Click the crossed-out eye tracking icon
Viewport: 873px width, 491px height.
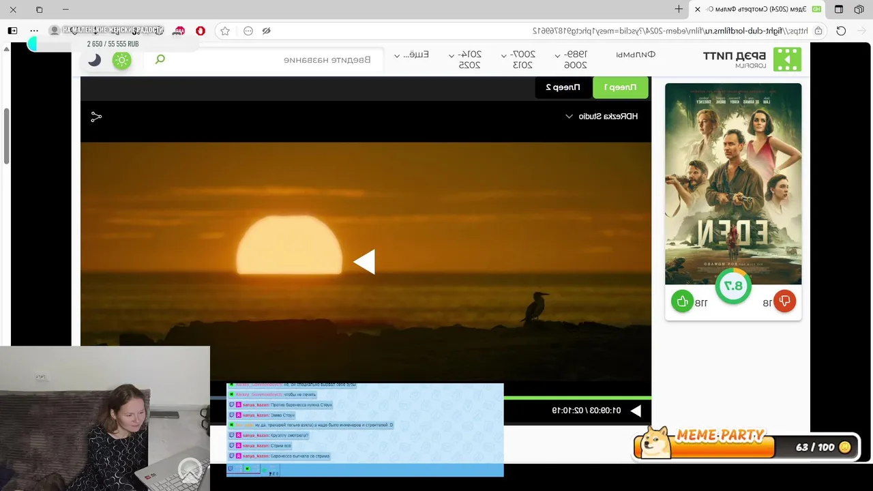click(267, 31)
